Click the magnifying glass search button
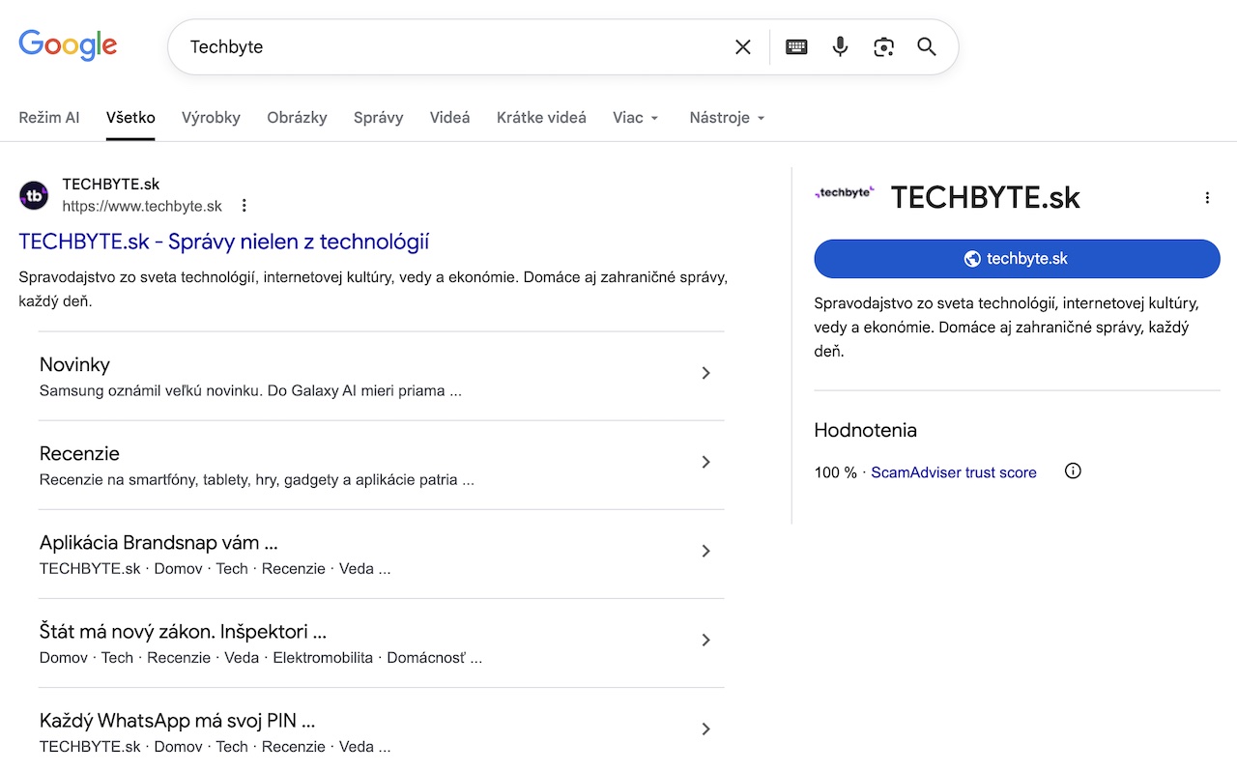The height and width of the screenshot is (771, 1237). (x=927, y=47)
